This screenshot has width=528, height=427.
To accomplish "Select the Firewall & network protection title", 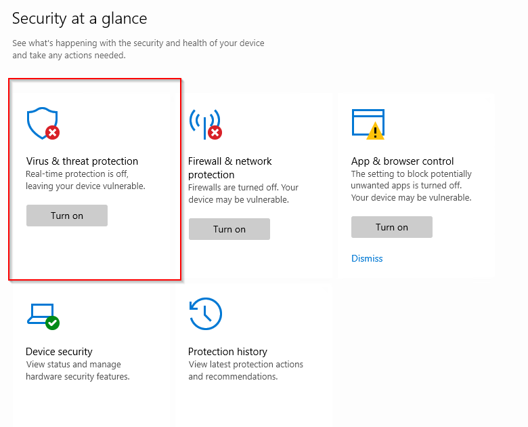I will [229, 168].
